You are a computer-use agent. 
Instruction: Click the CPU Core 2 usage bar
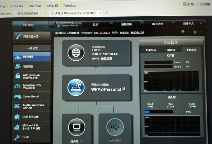158,66
